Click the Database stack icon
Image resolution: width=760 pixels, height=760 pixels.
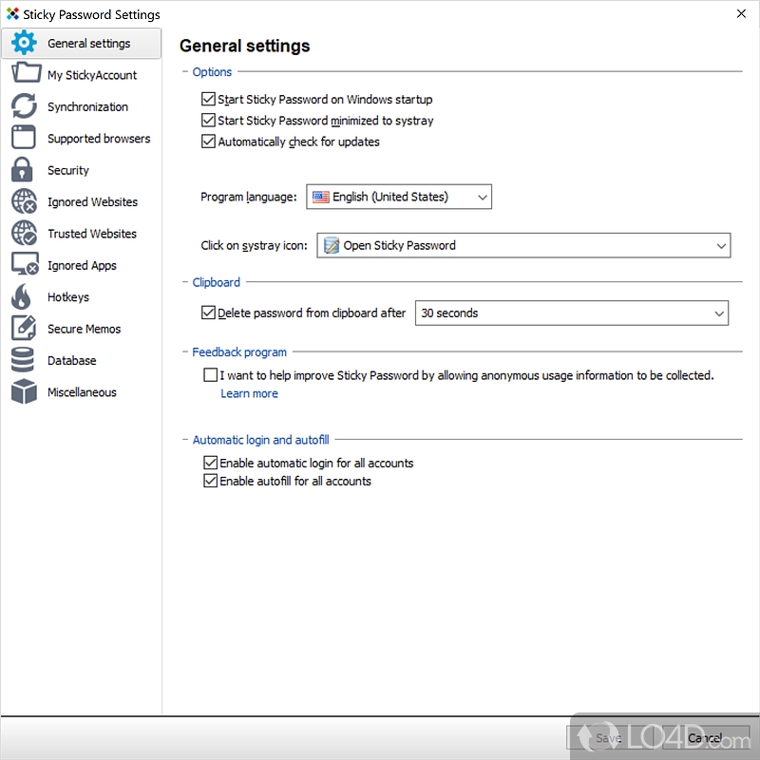coord(23,360)
